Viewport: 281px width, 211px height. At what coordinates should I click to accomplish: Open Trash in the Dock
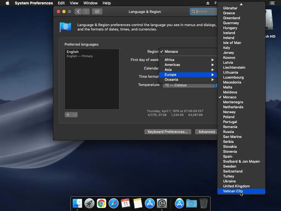pyautogui.click(x=204, y=203)
